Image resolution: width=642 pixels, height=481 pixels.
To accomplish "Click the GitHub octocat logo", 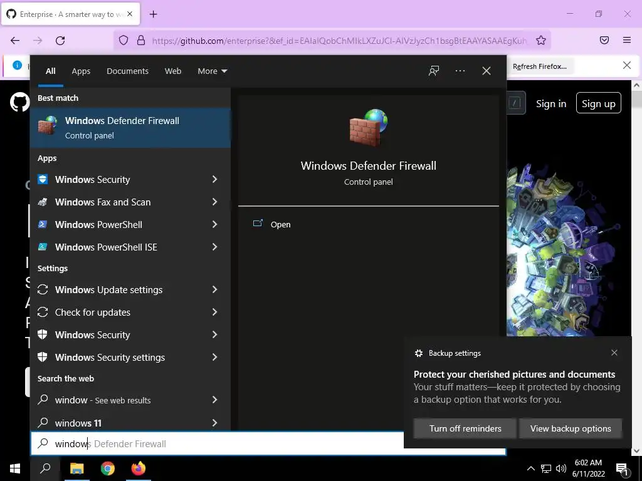I will tap(19, 102).
